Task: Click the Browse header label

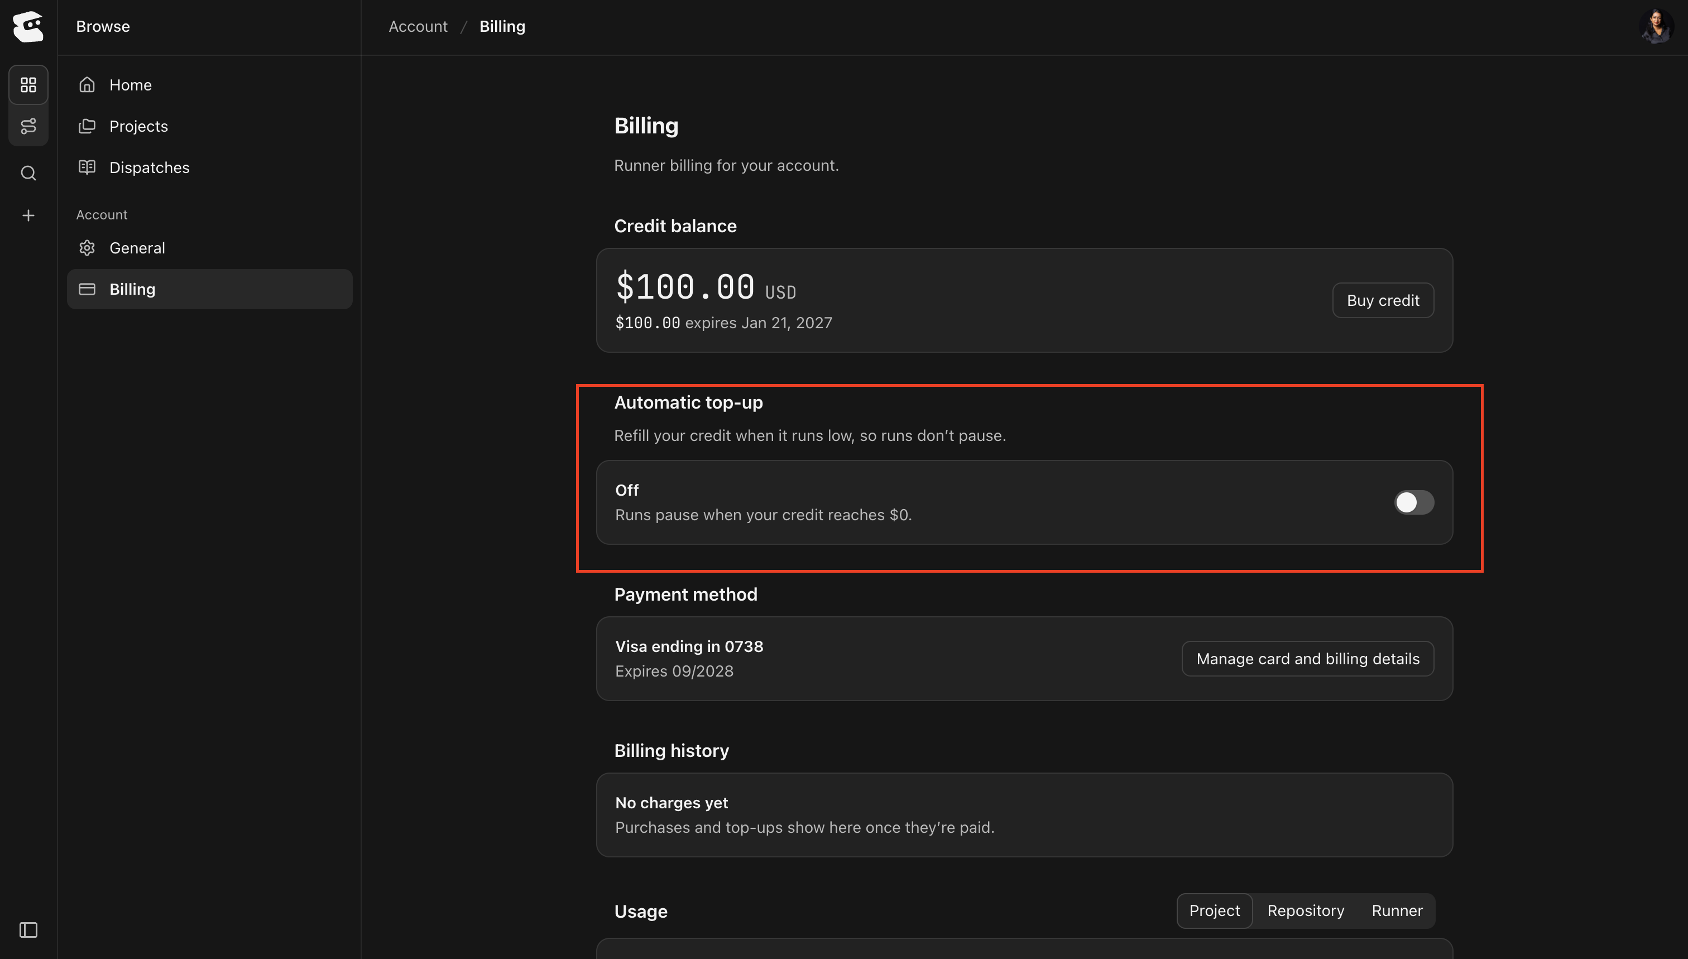Action: click(x=103, y=26)
